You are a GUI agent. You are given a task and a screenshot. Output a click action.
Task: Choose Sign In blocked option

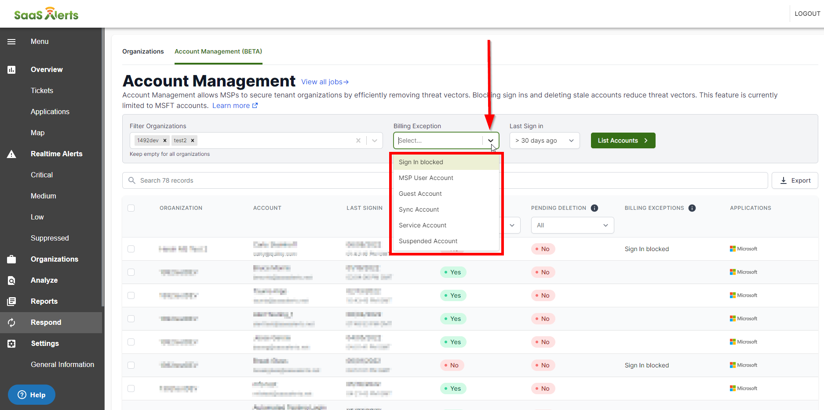[x=446, y=162]
